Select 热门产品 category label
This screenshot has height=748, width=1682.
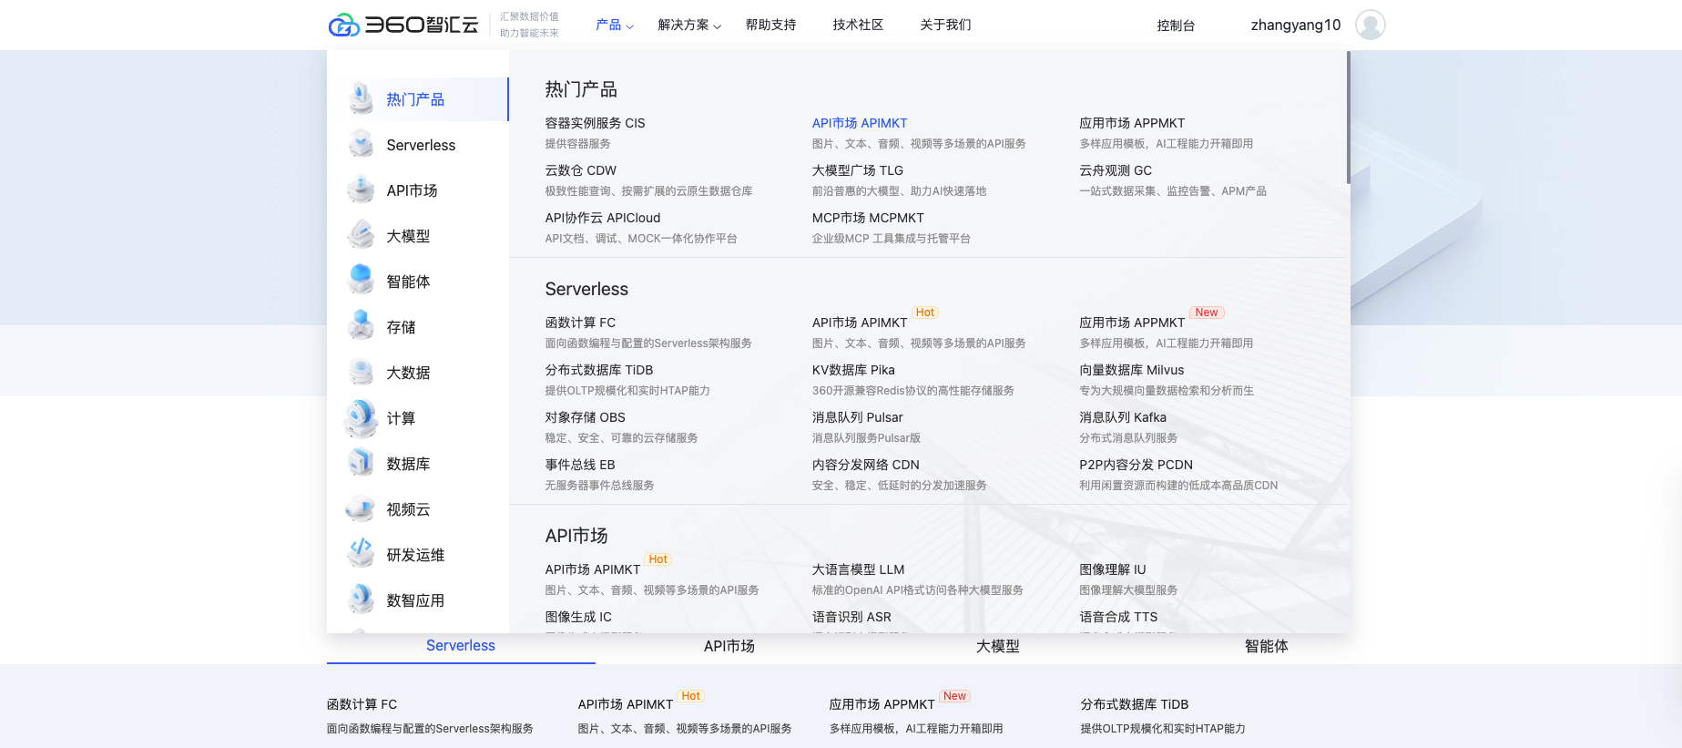tap(415, 99)
